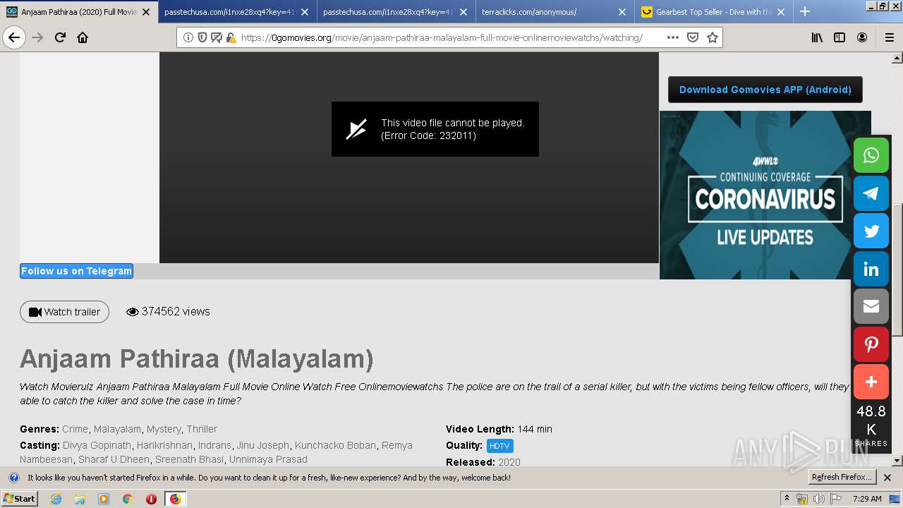The image size is (903, 508).
Task: Open the Mystery genre link
Action: [164, 429]
